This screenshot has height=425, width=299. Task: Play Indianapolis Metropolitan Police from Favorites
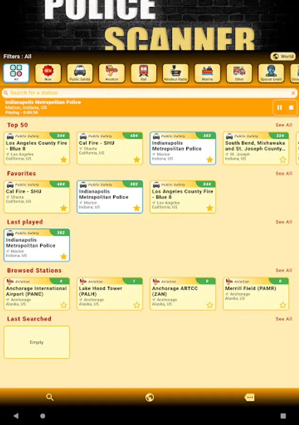(x=110, y=197)
